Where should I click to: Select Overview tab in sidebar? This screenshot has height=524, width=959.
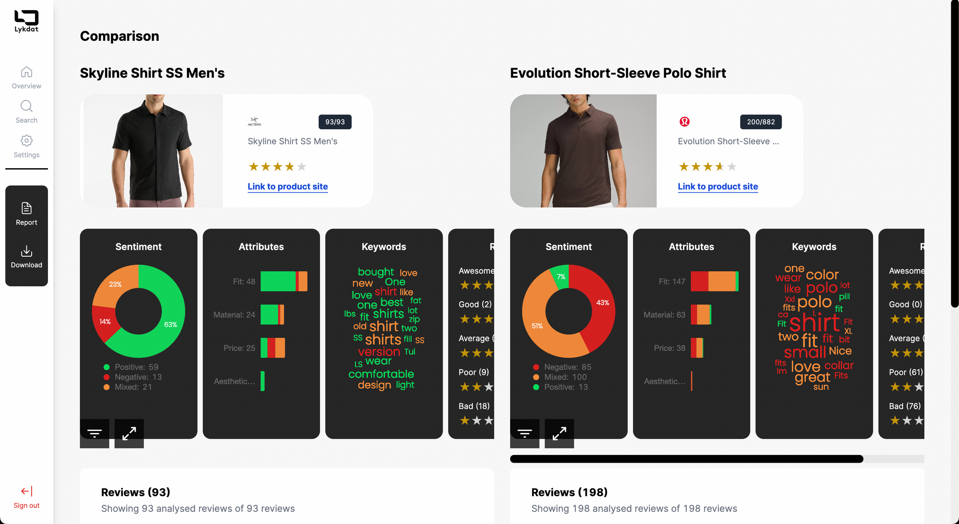pyautogui.click(x=26, y=77)
